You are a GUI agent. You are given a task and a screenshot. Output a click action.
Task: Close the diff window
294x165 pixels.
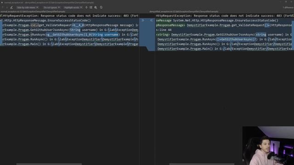tap(291, 2)
